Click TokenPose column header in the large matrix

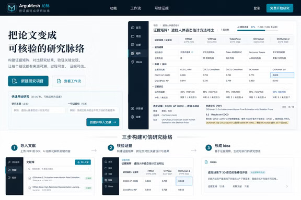(235, 40)
